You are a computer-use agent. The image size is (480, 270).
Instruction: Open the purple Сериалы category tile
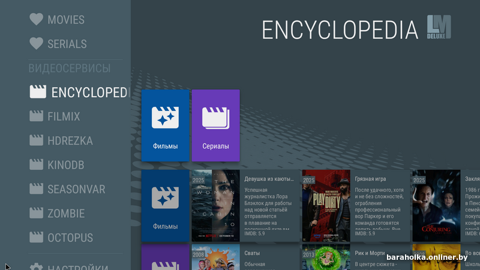click(216, 125)
